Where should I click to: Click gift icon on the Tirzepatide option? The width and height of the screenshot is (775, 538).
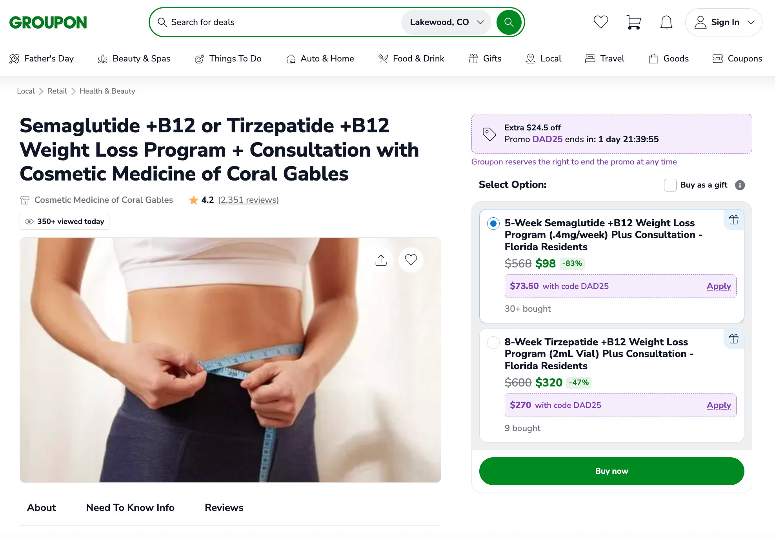pos(733,339)
